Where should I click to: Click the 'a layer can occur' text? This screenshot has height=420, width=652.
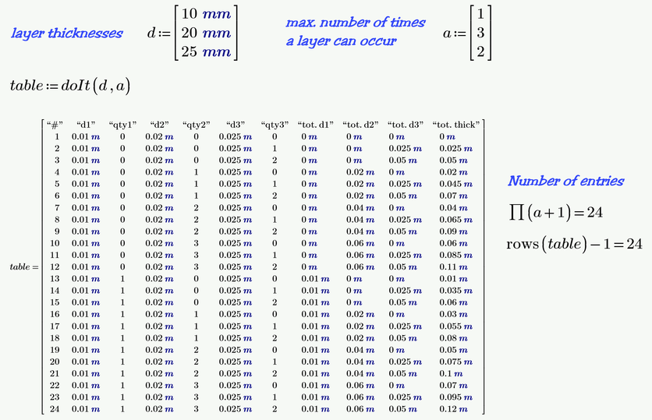point(342,41)
